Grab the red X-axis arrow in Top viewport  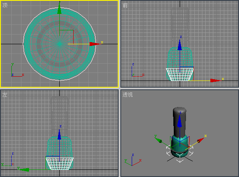(94, 44)
